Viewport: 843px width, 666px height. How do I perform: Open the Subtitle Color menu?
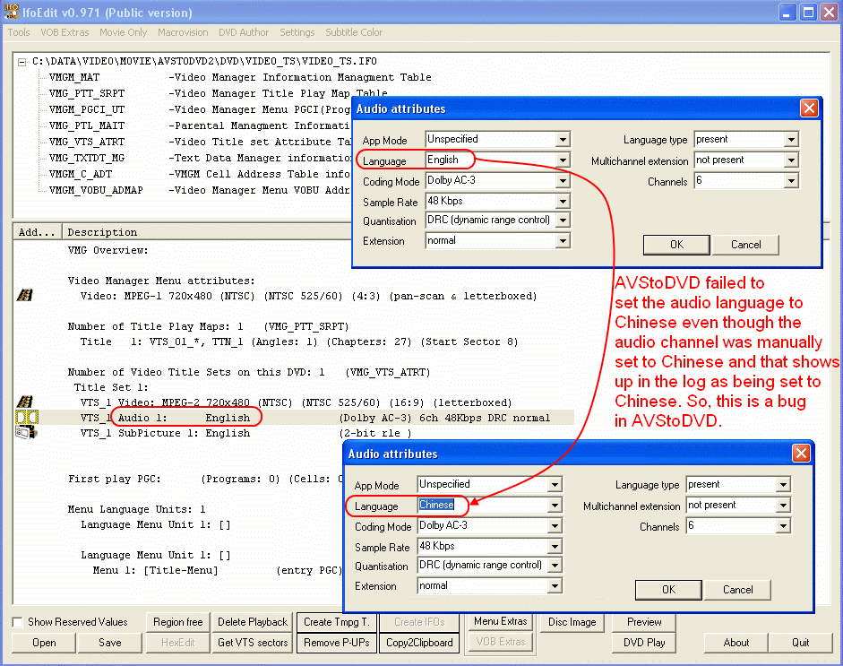[x=354, y=32]
